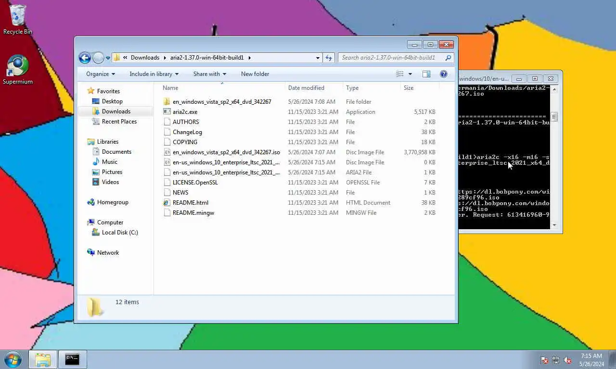Viewport: 616px width, 369px height.
Task: Click scroll down arrow in command prompt
Action: (554, 225)
